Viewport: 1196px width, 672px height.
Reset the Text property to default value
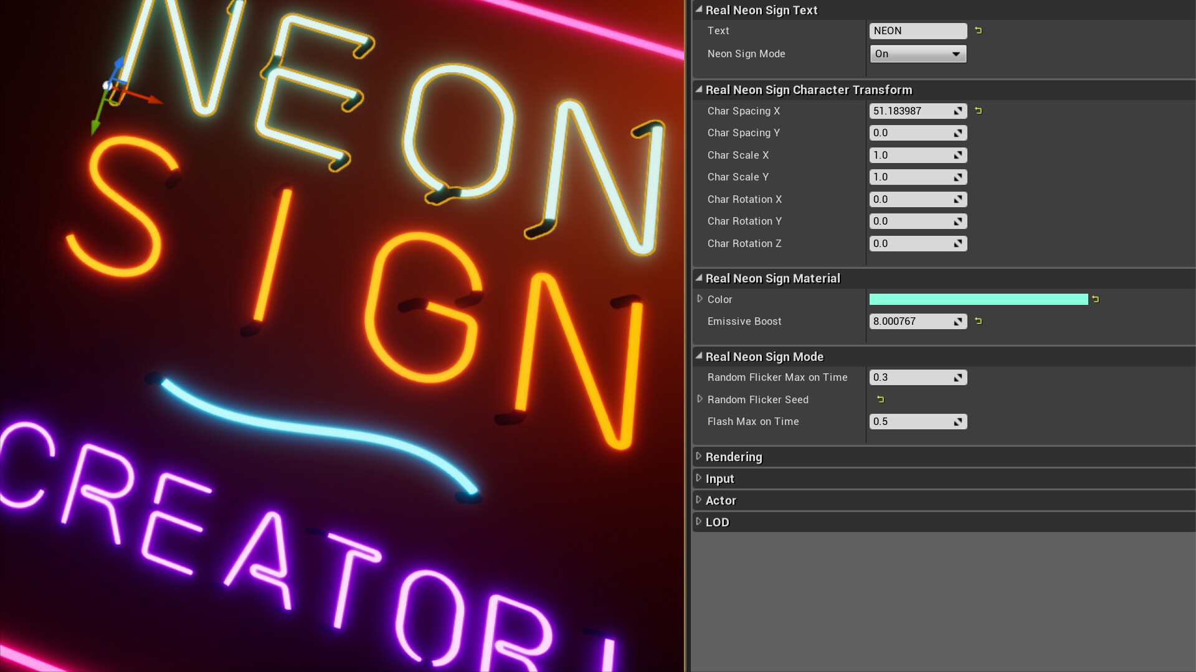point(977,30)
